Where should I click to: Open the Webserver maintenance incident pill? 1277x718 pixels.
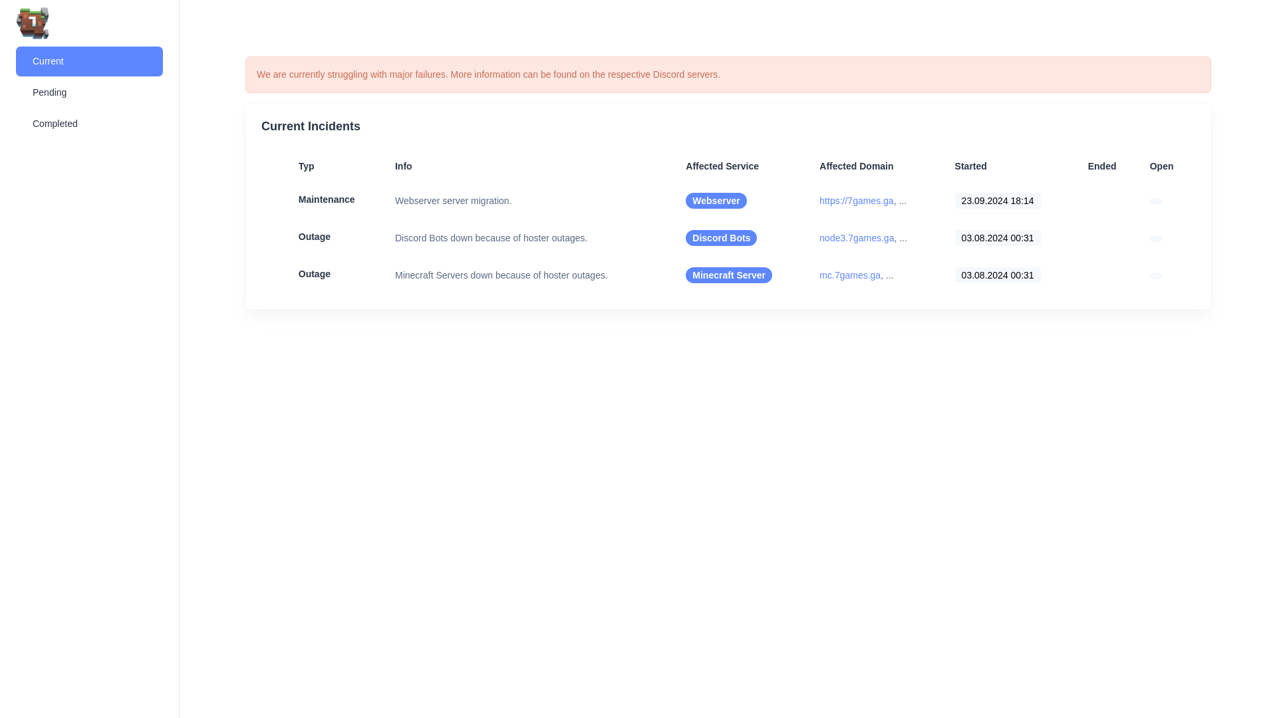[1155, 201]
